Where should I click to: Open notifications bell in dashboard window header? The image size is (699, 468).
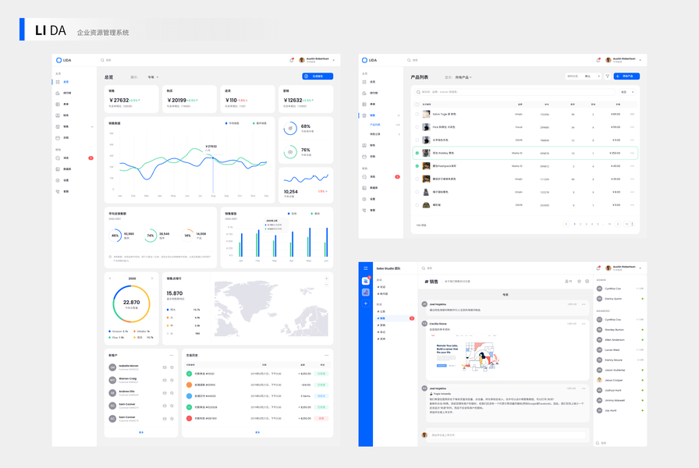292,60
